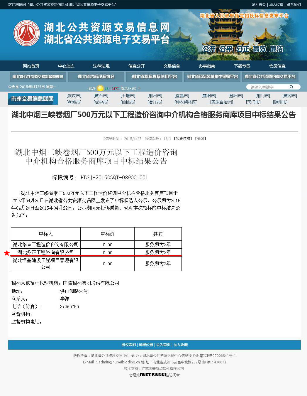This screenshot has width=307, height=396.
Task: Click the 关闭 link under the title
Action: point(201,139)
